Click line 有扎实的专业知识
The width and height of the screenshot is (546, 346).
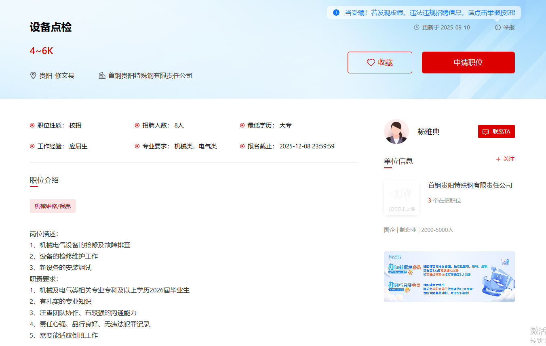tap(65, 301)
